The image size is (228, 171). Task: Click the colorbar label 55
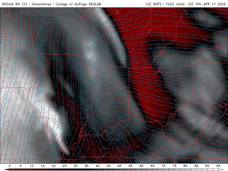point(131,166)
